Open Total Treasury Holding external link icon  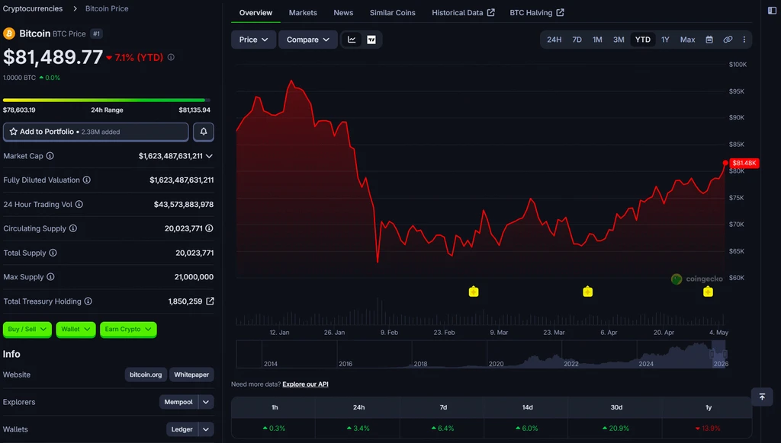pyautogui.click(x=211, y=301)
